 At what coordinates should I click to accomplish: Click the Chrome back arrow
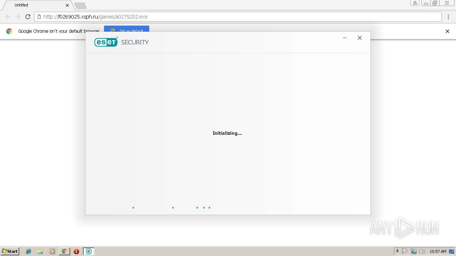point(8,17)
